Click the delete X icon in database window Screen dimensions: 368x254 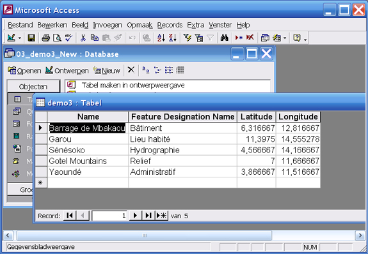coord(131,70)
